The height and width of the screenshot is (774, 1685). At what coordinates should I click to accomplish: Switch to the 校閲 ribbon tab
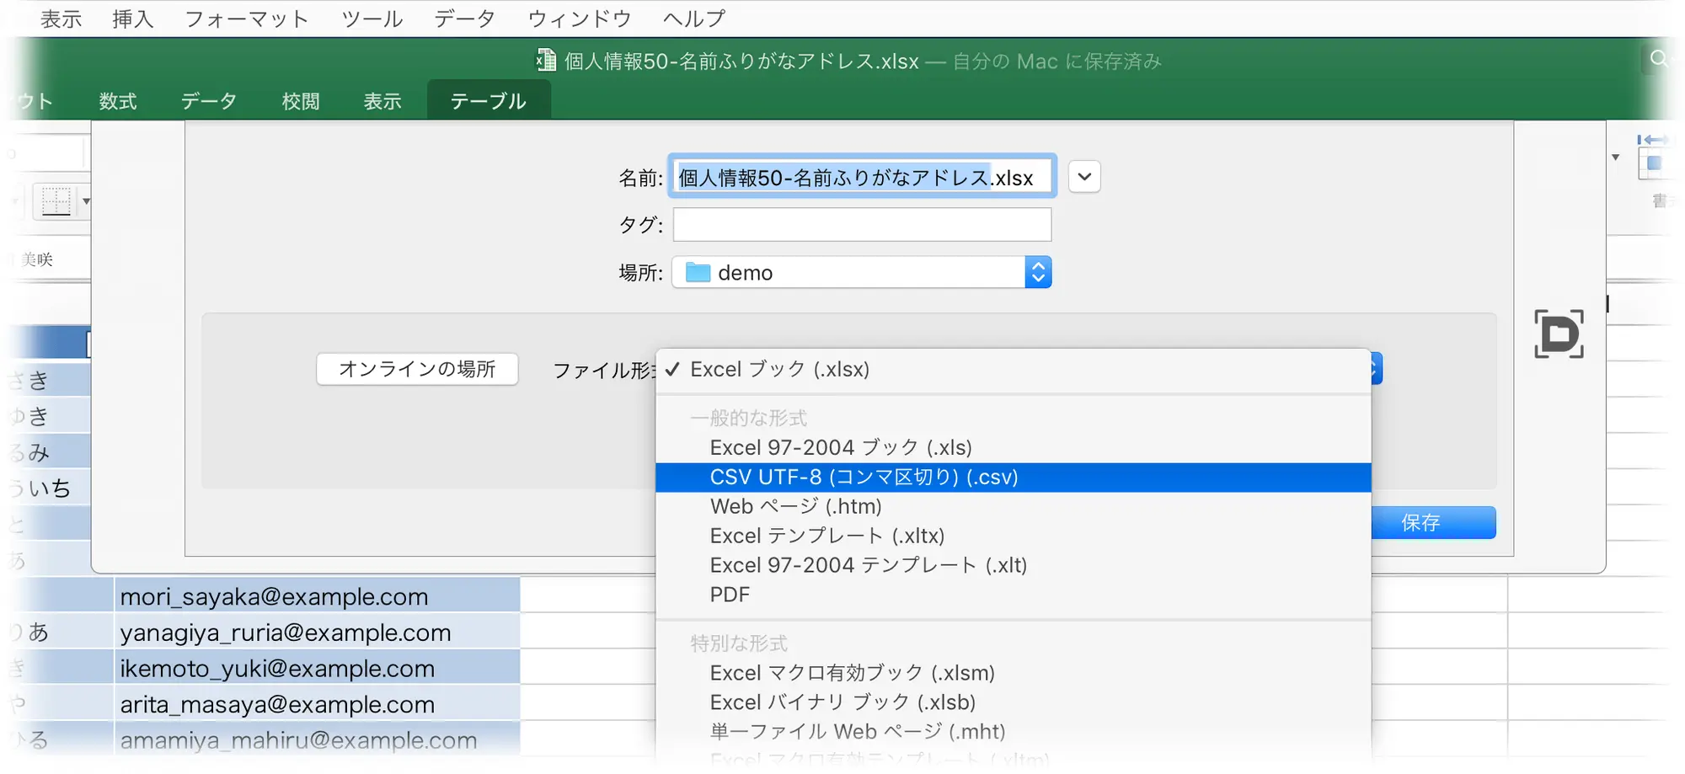[301, 101]
